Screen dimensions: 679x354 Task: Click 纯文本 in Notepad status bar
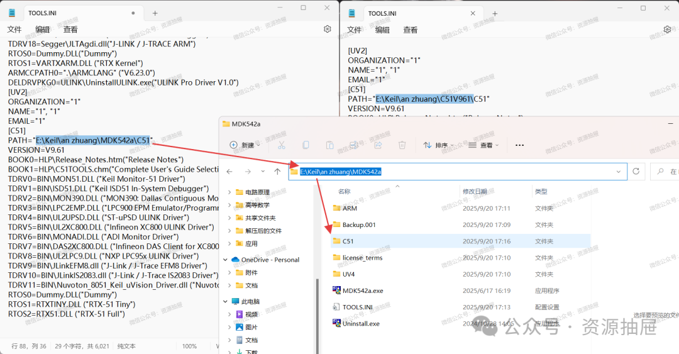(x=126, y=346)
